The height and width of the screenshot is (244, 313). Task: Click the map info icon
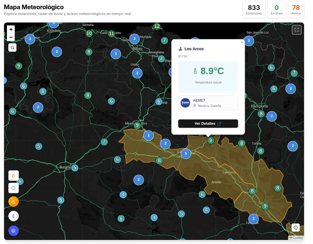296,228
